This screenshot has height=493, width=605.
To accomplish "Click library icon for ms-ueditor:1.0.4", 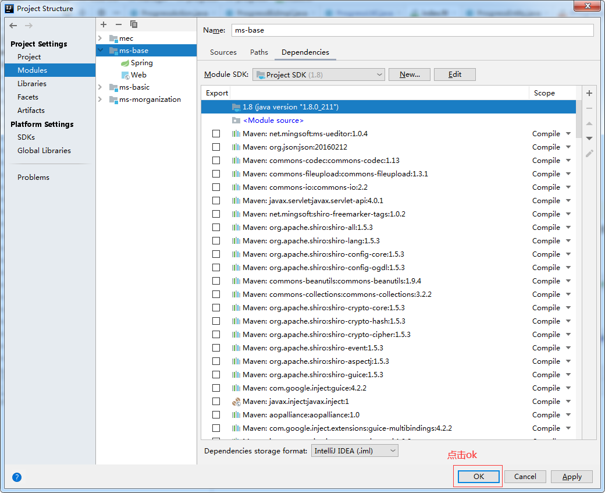I will [x=236, y=133].
